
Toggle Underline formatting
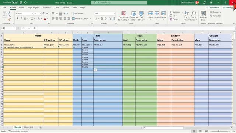[25, 18]
